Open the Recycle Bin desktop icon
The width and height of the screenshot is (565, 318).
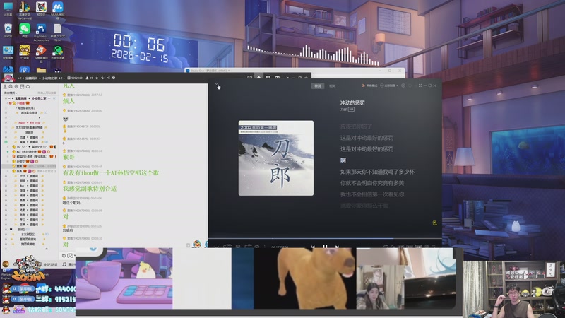8,30
